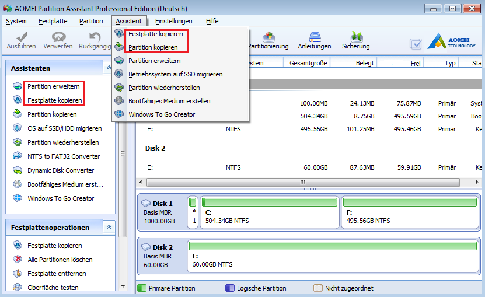Click Partition wiederherstellen in the sidebar
This screenshot has width=485, height=297.
[x=63, y=142]
